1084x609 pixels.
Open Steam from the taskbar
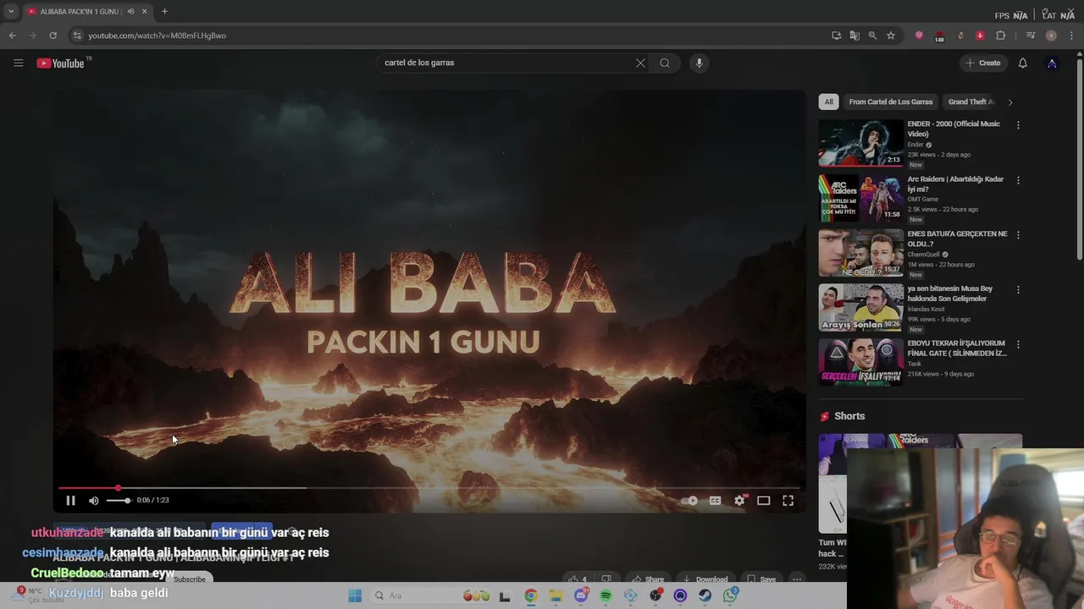(705, 595)
